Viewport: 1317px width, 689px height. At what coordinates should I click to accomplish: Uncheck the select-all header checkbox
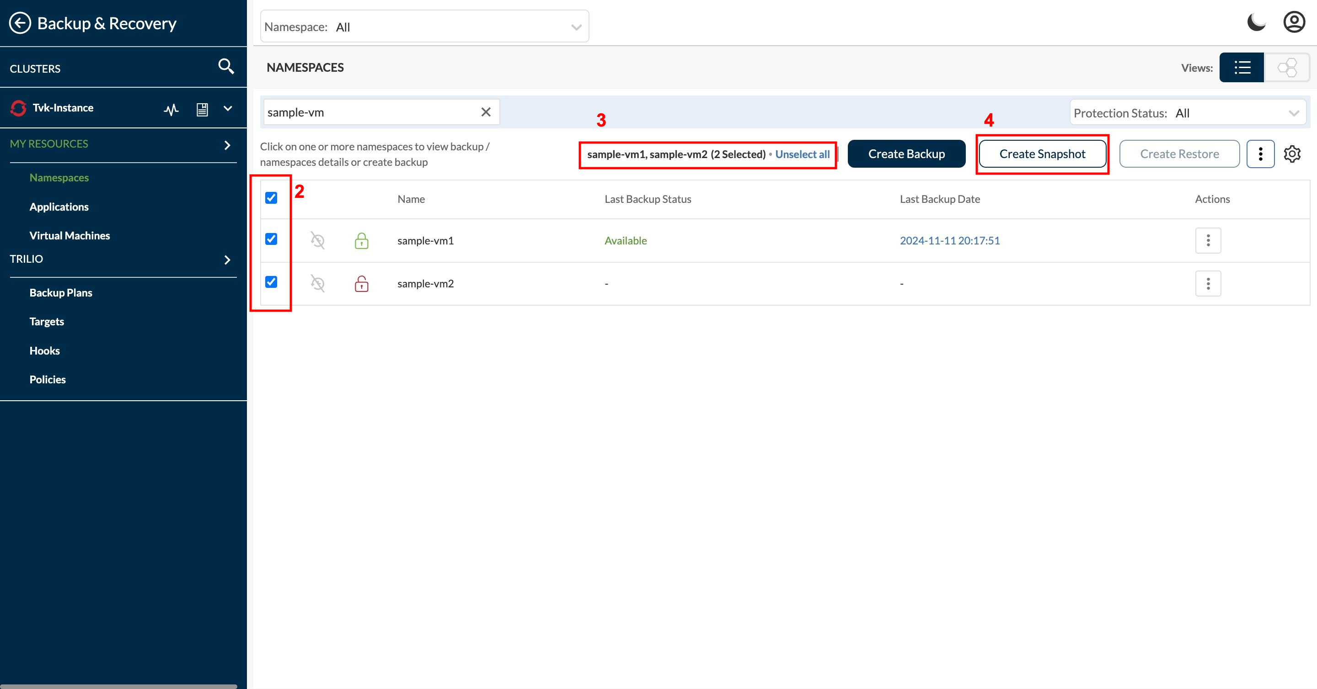click(x=271, y=198)
